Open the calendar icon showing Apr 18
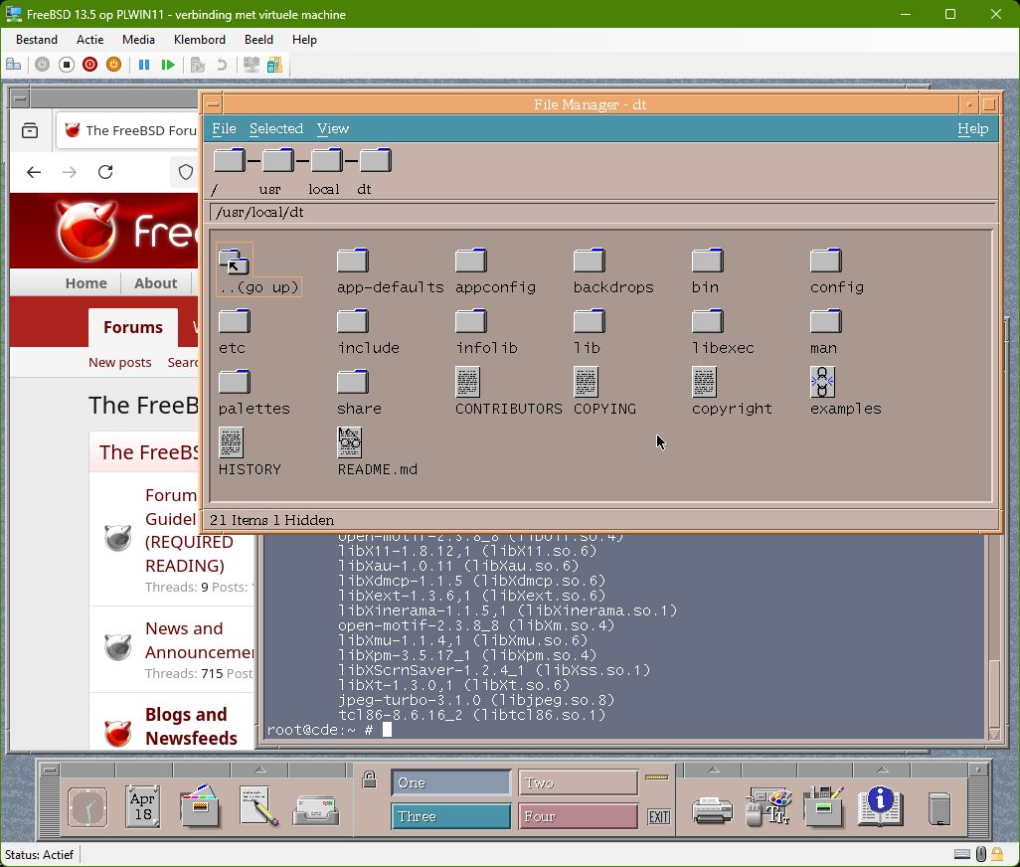 [x=143, y=806]
